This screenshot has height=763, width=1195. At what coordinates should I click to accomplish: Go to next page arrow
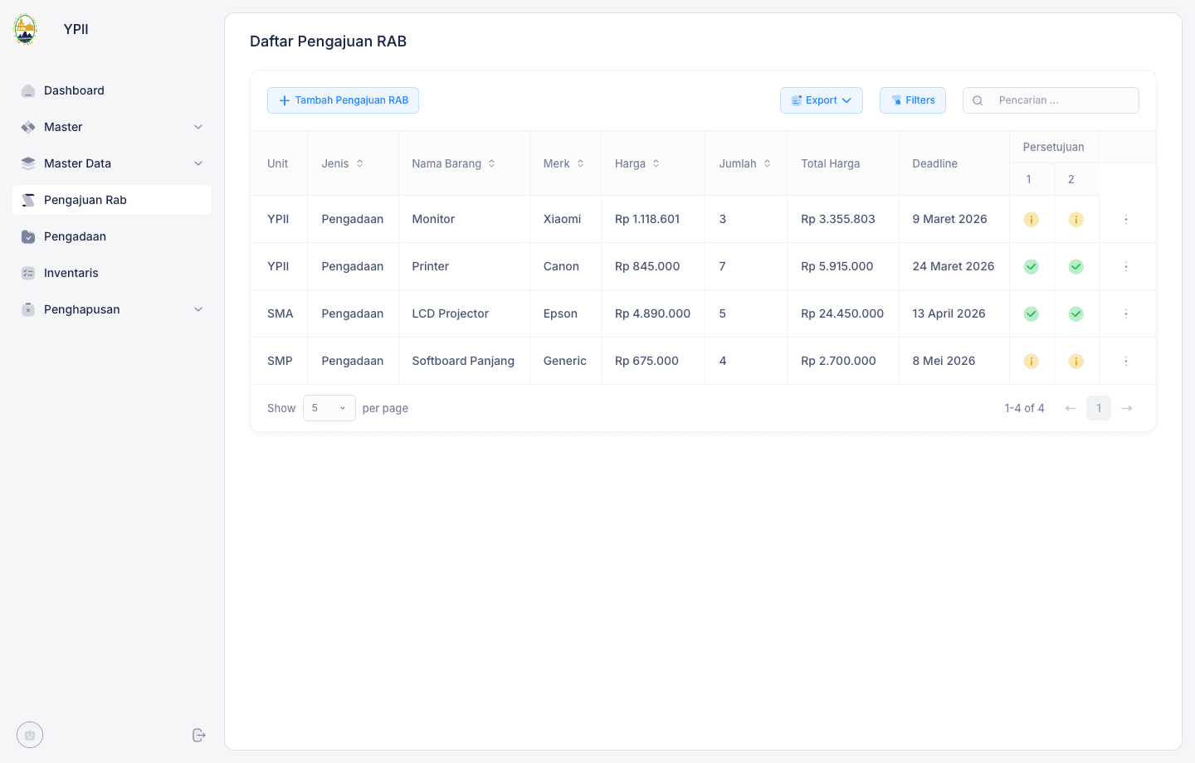[1127, 408]
